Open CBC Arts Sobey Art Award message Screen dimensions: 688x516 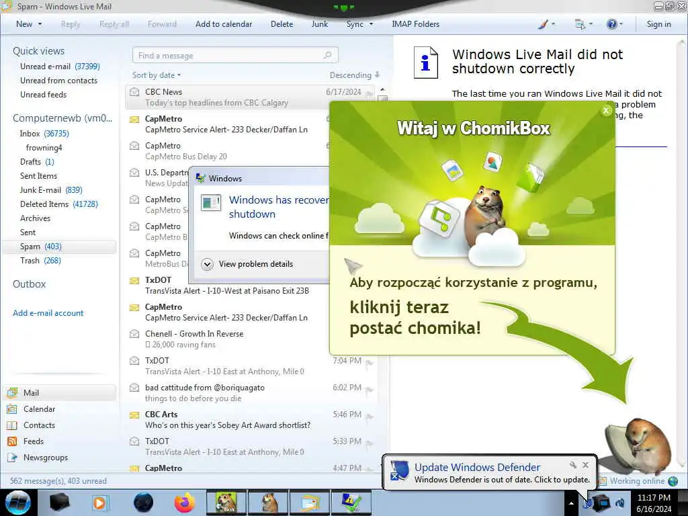(x=250, y=419)
